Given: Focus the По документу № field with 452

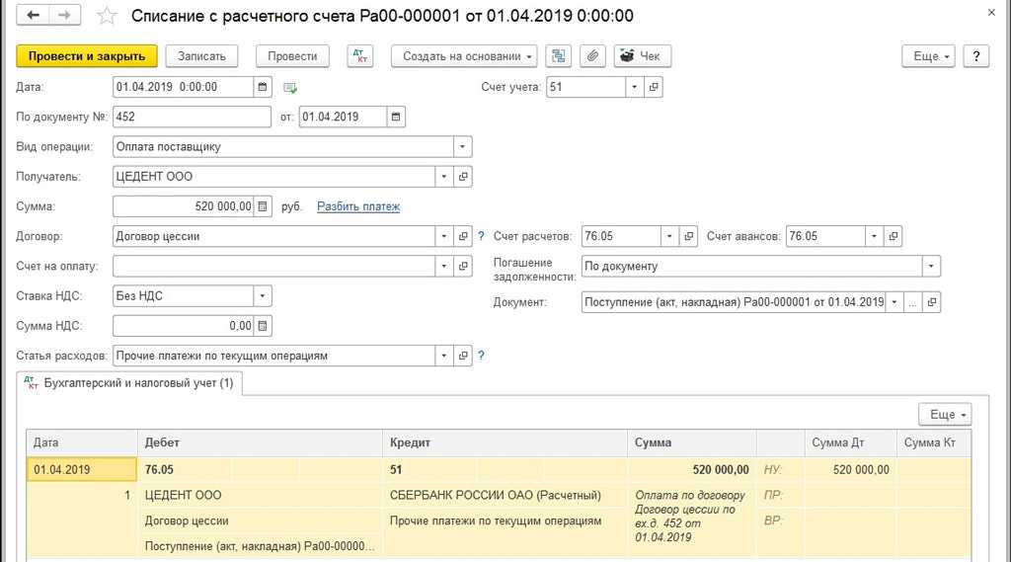Looking at the screenshot, I should (x=192, y=117).
